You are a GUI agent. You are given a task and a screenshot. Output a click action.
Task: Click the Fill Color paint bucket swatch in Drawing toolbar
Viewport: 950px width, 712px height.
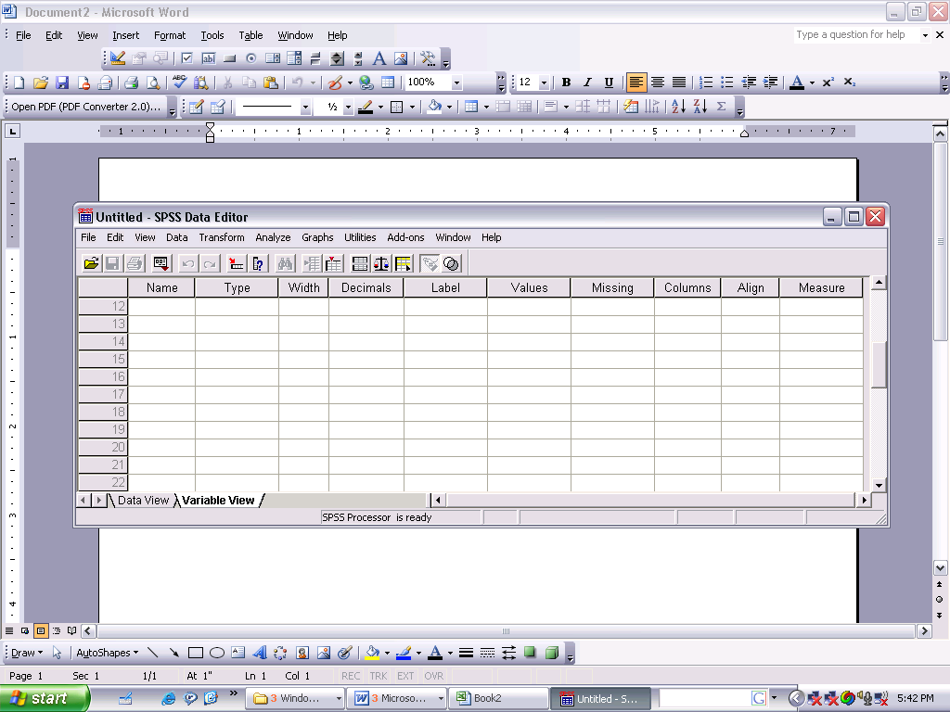tap(372, 653)
